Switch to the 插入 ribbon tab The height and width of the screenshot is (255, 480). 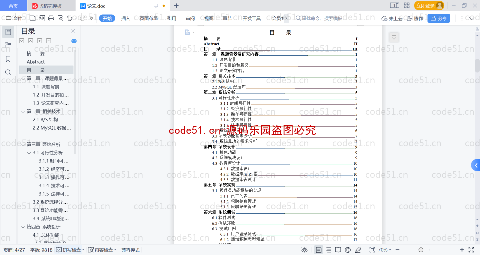[x=125, y=18]
